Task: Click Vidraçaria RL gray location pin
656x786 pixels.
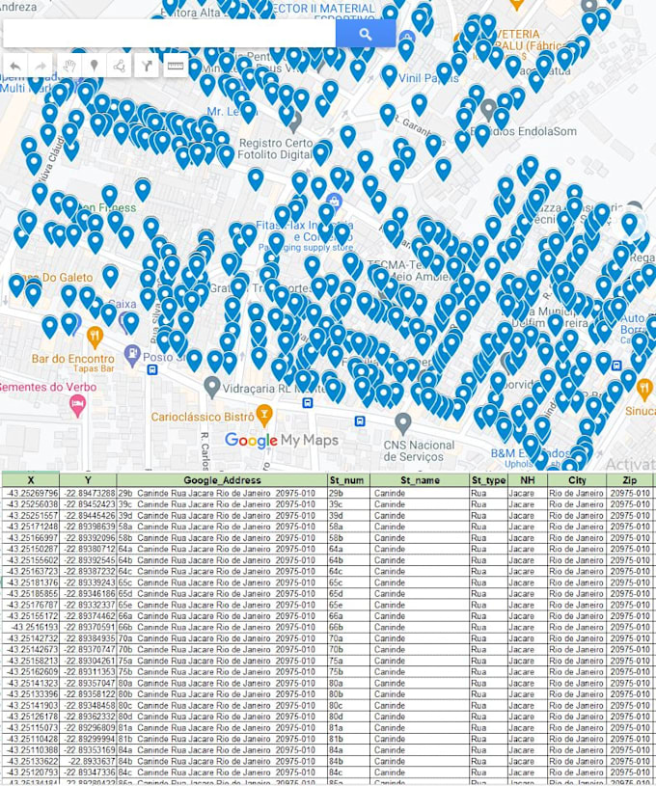Action: click(212, 387)
